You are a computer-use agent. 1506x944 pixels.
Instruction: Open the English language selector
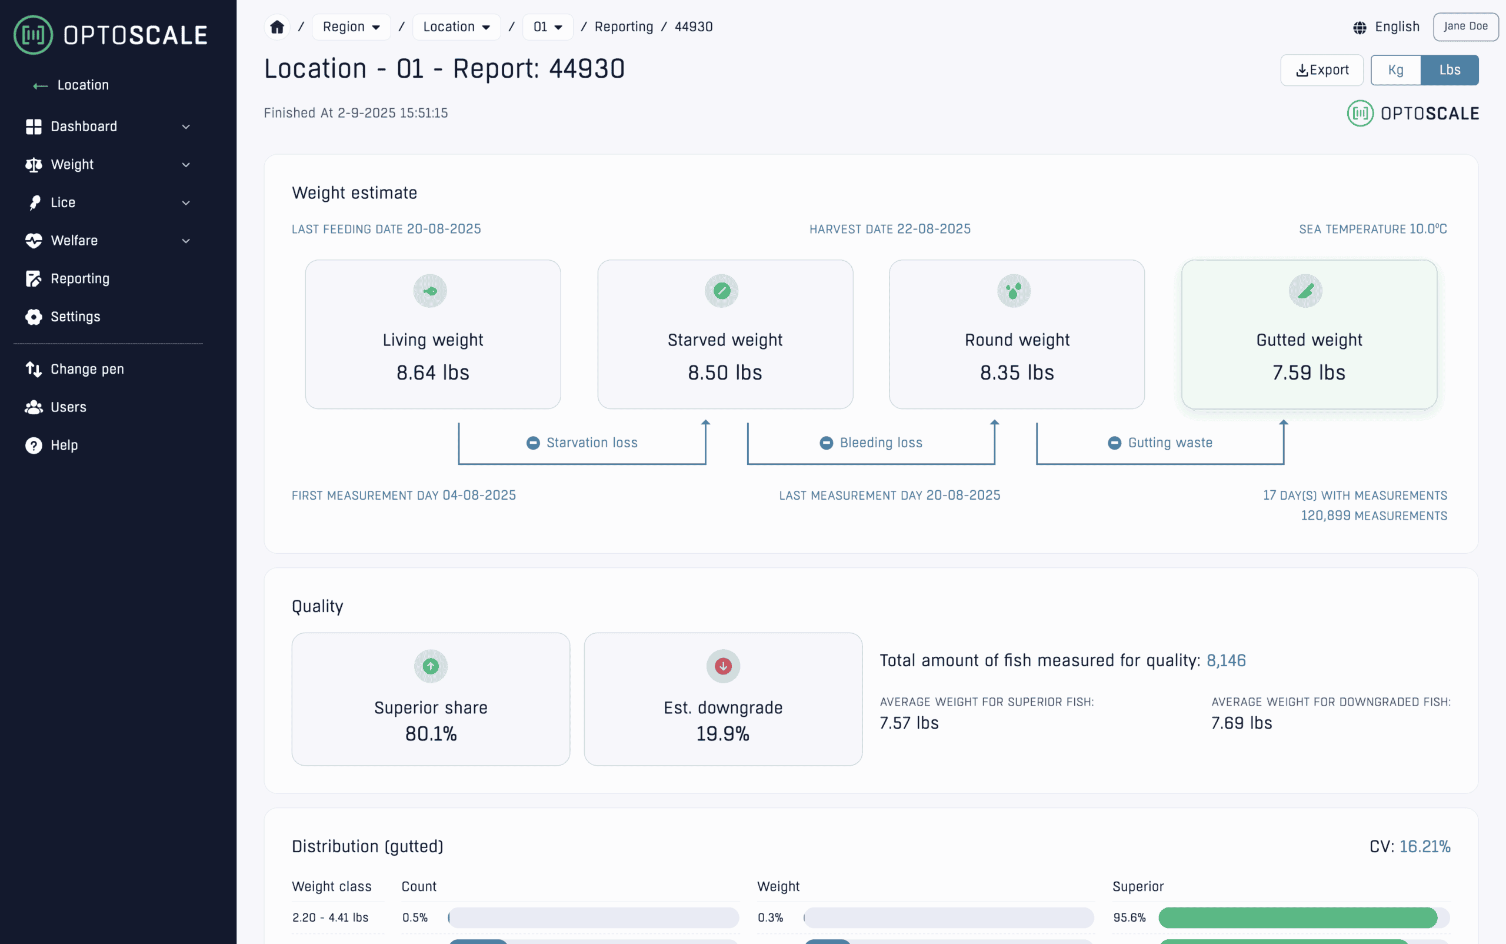coord(1386,27)
